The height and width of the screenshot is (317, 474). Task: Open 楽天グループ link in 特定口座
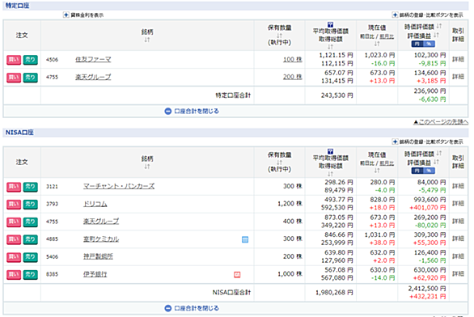click(x=93, y=77)
